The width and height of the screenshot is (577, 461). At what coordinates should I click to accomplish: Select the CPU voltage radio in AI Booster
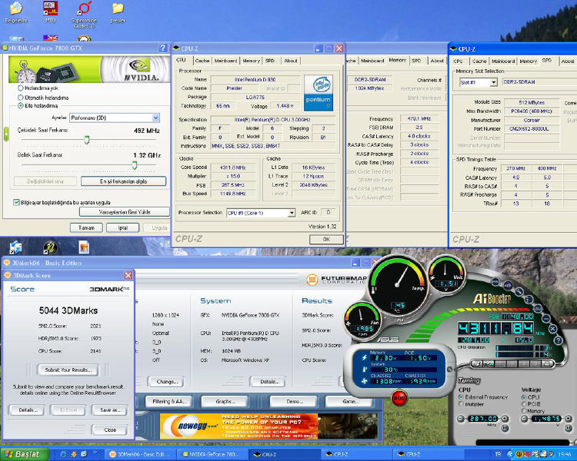coord(524,397)
